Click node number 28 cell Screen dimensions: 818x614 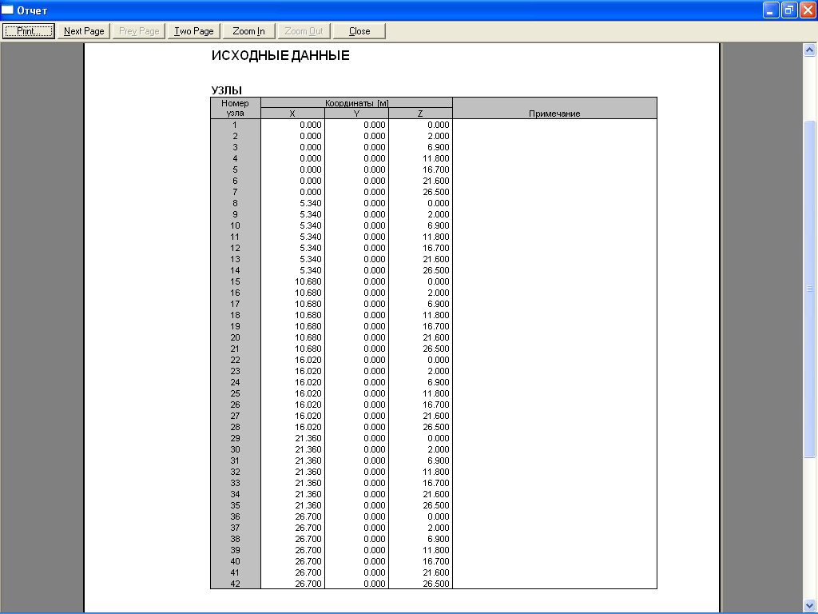pos(236,427)
